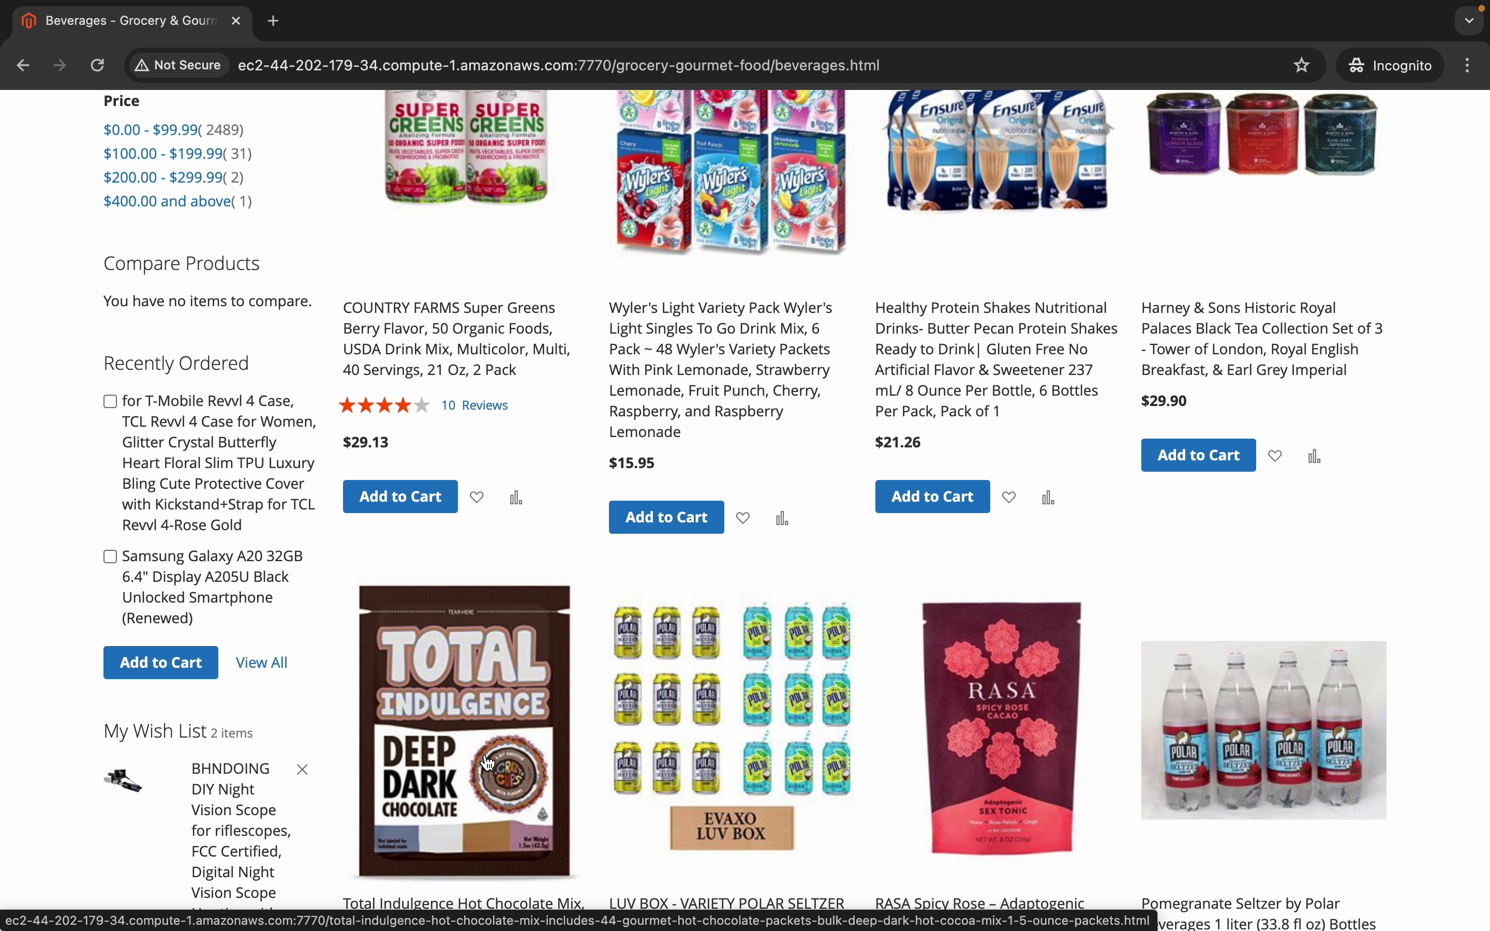
Task: Expand the tab search dropdown arrow
Action: click(1470, 21)
